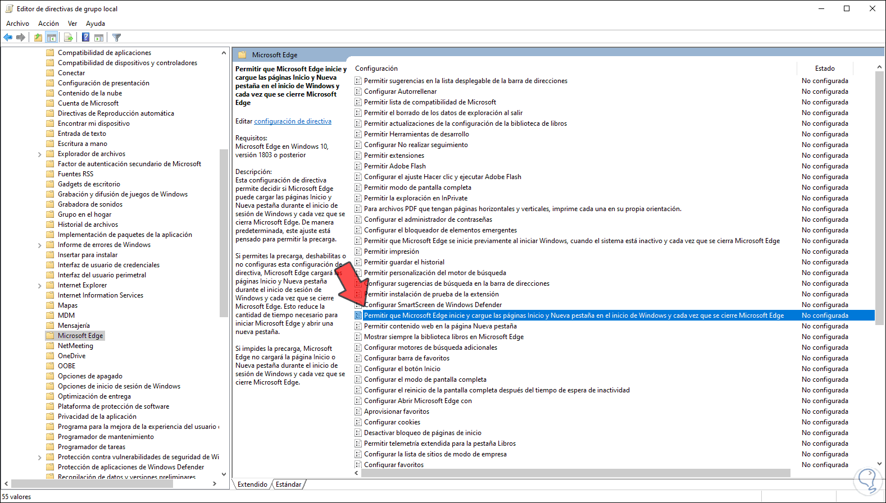
Task: Click the policy icon beside Permitir extensiones
Action: click(358, 156)
